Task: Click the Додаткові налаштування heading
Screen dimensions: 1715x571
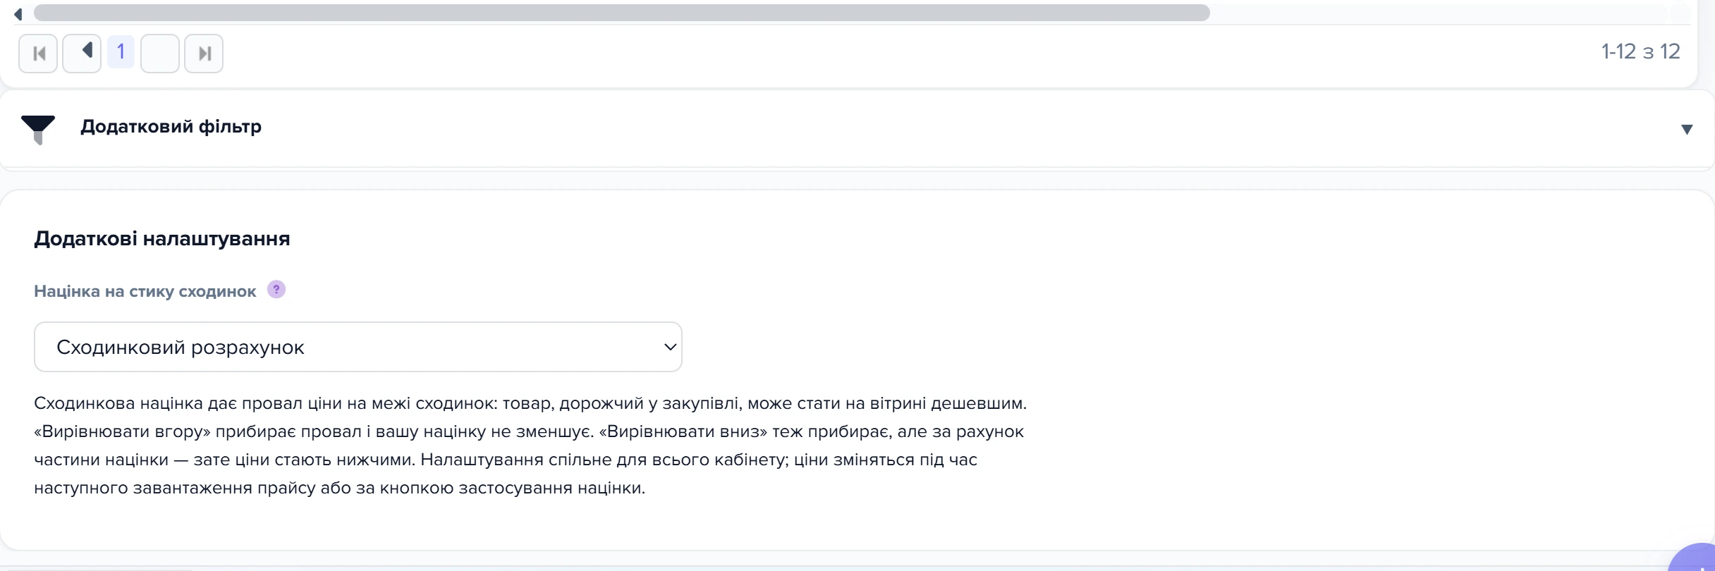Action: click(x=162, y=239)
